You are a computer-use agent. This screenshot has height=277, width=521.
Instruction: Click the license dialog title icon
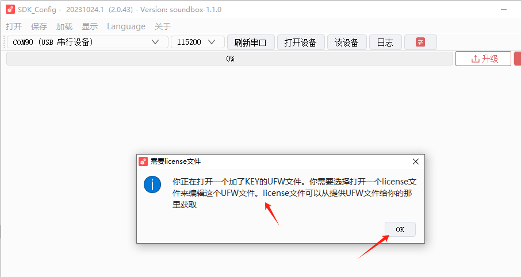pyautogui.click(x=143, y=161)
